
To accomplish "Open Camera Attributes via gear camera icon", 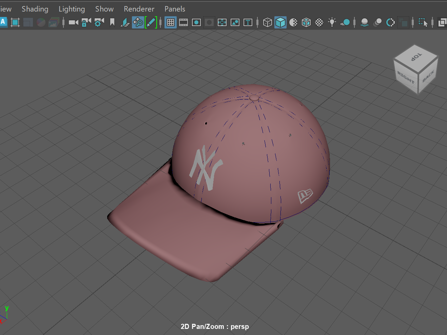I will click(99, 22).
